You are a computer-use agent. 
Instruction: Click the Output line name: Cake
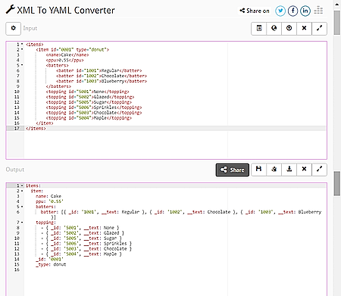(x=48, y=196)
